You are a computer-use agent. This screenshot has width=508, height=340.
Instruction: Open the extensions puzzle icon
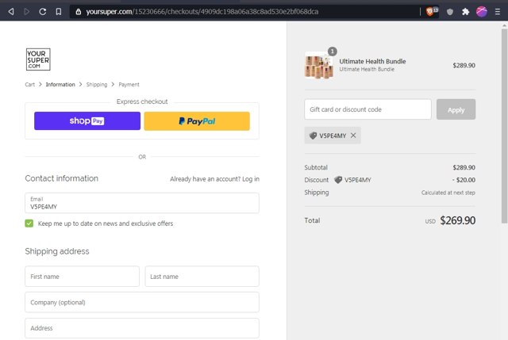466,12
